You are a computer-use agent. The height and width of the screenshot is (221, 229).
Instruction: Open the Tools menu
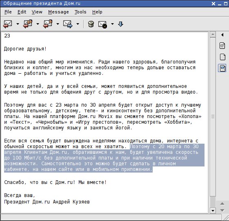(80, 12)
